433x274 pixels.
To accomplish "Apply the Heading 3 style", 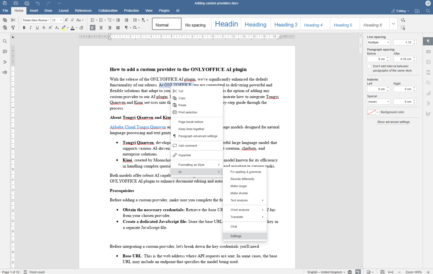I will coord(285,25).
